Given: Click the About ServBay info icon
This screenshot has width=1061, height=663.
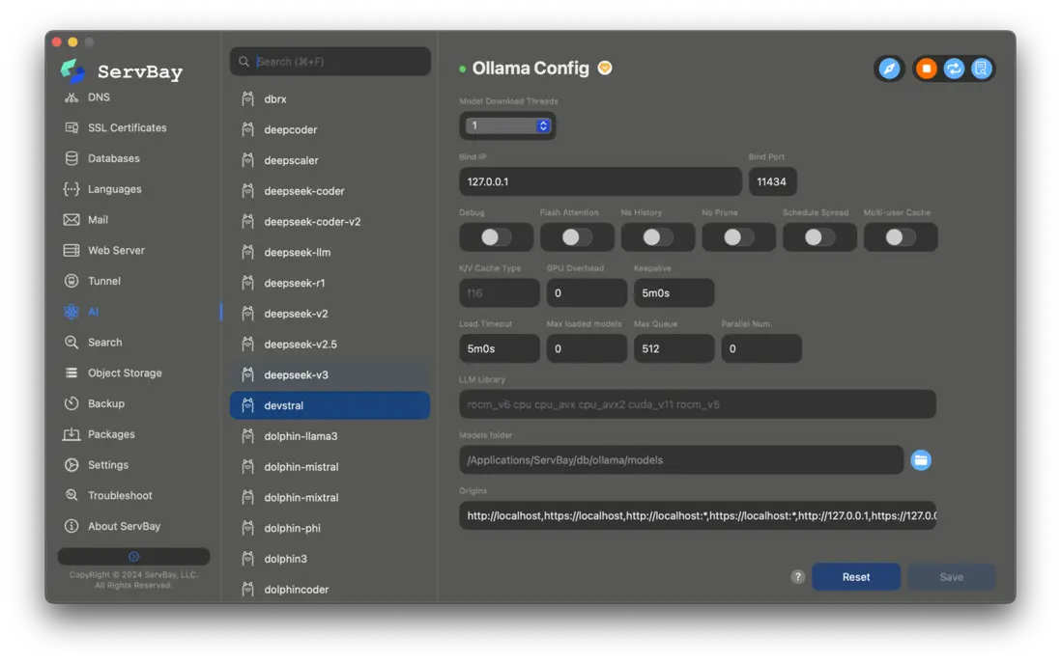Looking at the screenshot, I should 72,526.
